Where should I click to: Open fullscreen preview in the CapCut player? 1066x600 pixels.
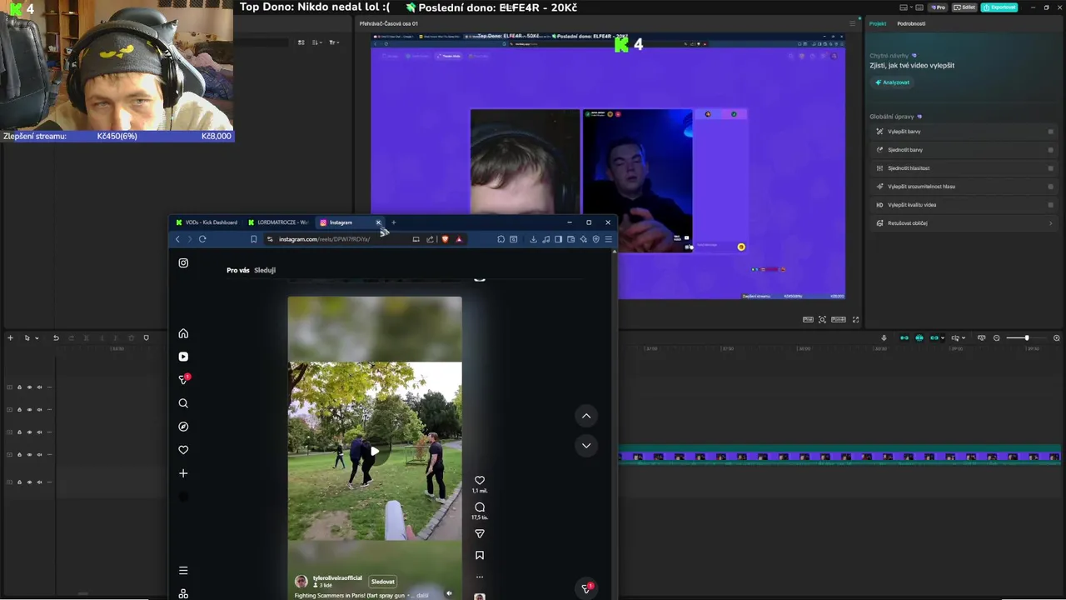click(855, 319)
